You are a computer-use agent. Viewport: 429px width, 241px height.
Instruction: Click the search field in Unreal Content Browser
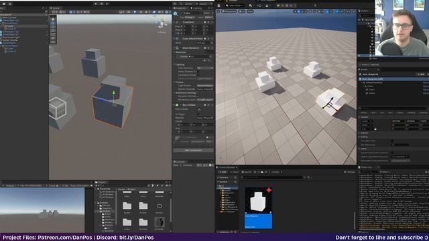click(273, 177)
